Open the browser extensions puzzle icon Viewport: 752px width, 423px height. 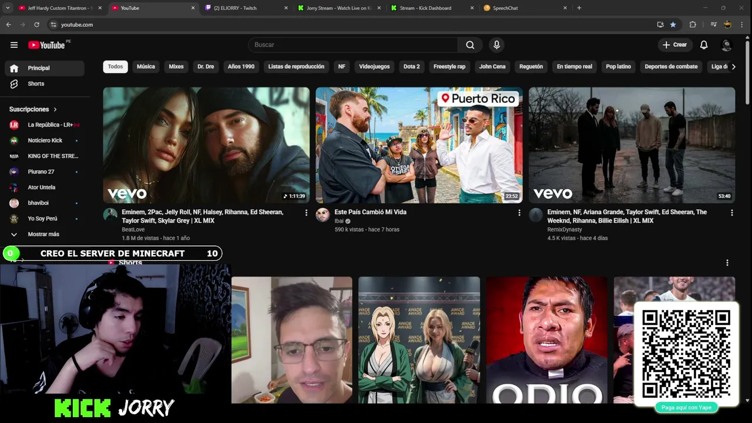click(x=693, y=25)
